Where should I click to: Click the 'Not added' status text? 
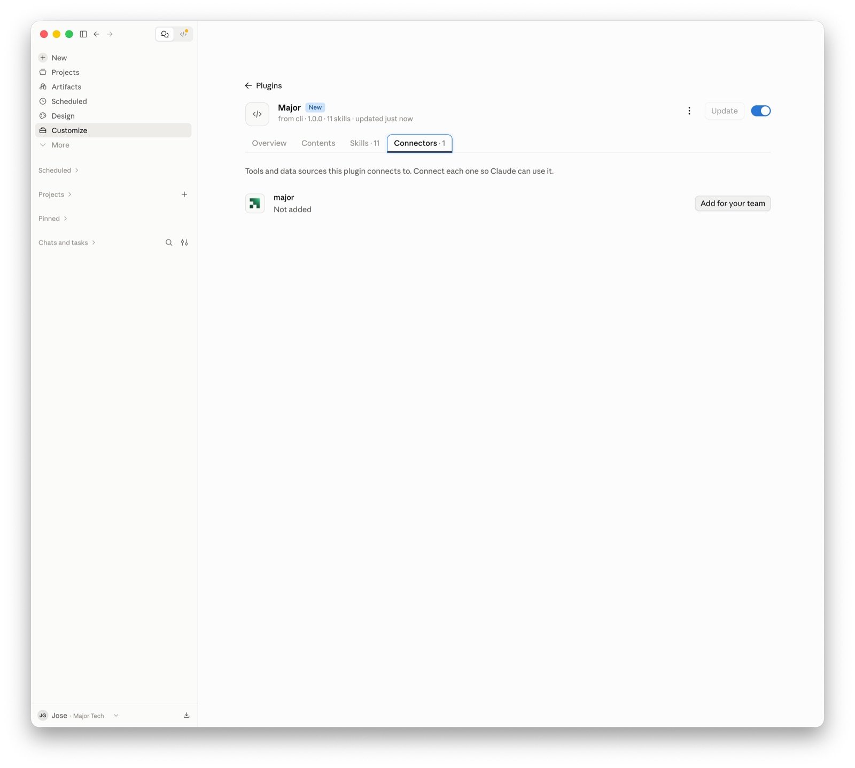coord(292,210)
